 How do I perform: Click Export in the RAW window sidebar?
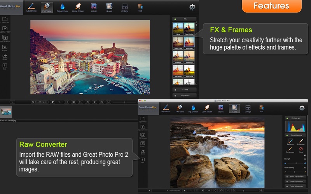(x=143, y=144)
